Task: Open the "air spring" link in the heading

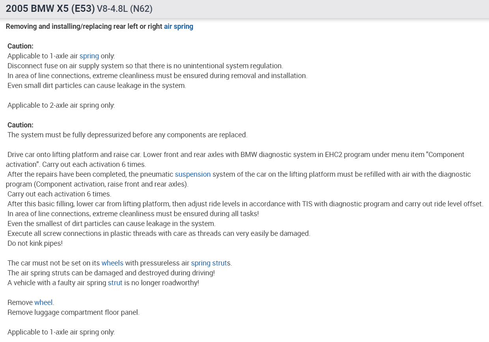Action: coord(178,26)
